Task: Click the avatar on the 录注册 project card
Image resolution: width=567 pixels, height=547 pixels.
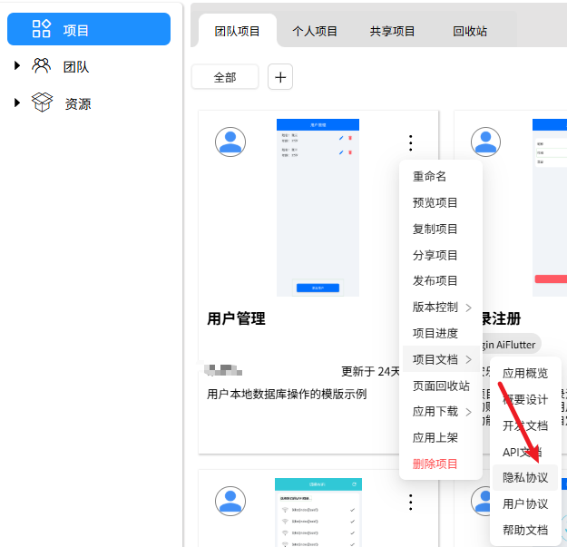Action: 485,142
